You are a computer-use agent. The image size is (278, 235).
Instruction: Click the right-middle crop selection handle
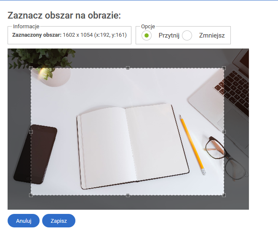[224, 132]
